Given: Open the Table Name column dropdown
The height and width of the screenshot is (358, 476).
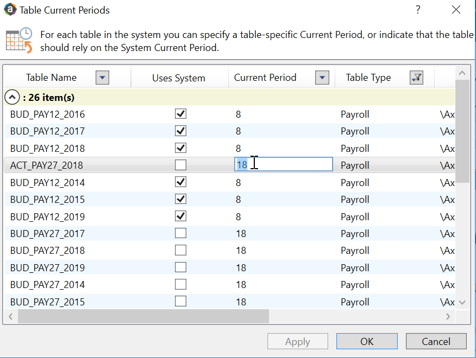Looking at the screenshot, I should pos(102,78).
